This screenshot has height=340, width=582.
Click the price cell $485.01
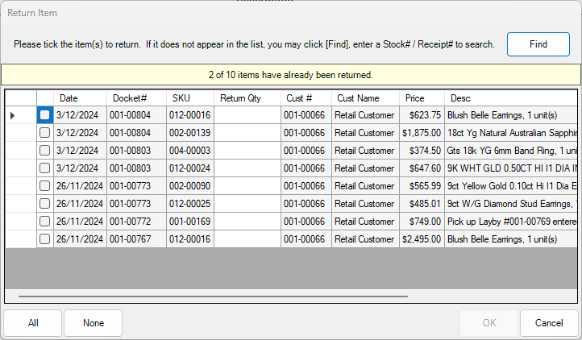[422, 204]
